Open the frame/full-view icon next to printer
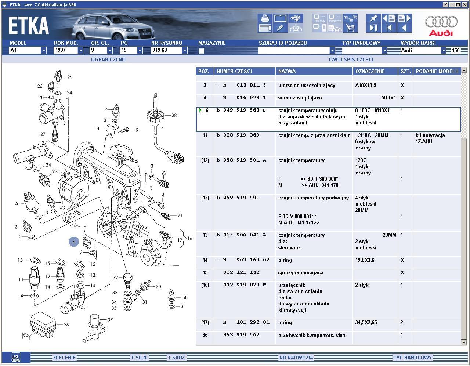 [280, 18]
